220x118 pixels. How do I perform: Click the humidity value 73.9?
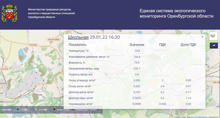[x=137, y=63]
